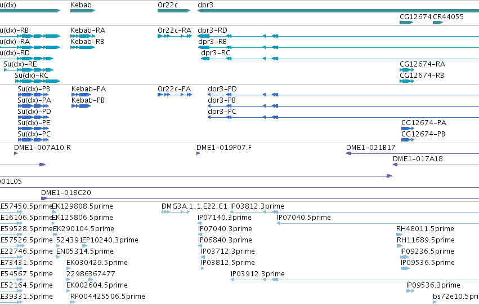The height and width of the screenshot is (305, 479).
Task: Select EST EN05314.5prime
Action: pyautogui.click(x=85, y=252)
